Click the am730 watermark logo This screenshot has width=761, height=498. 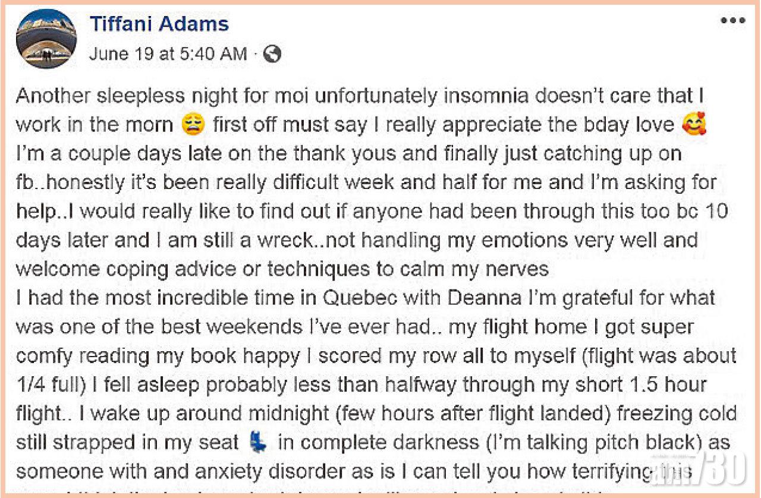pos(710,467)
